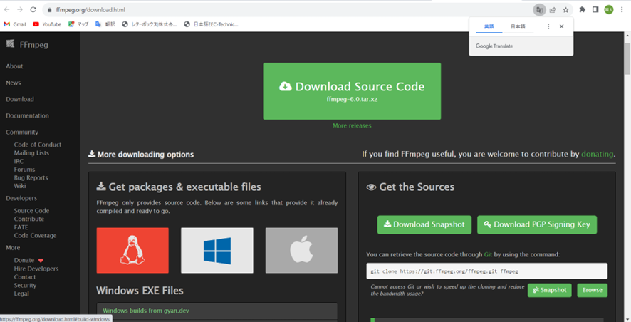Open Legal link in sidebar
Viewport: 631px width, 322px height.
click(x=21, y=294)
